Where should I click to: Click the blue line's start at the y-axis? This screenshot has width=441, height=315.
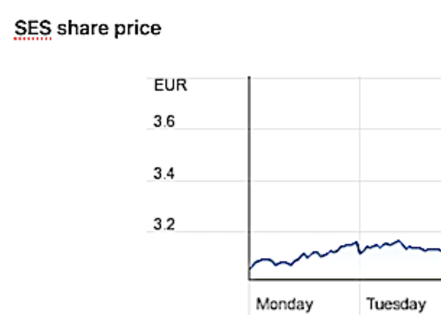[250, 268]
